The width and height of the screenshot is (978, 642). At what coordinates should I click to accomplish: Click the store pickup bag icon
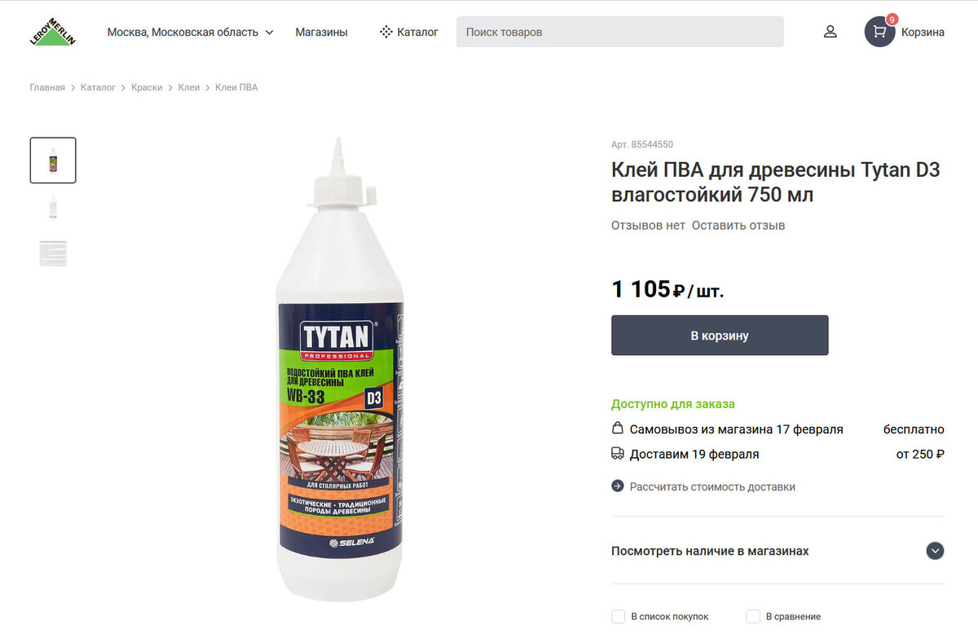click(617, 429)
